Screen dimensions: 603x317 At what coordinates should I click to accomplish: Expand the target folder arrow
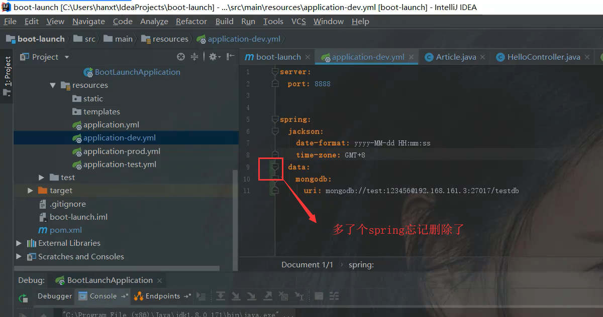31,191
